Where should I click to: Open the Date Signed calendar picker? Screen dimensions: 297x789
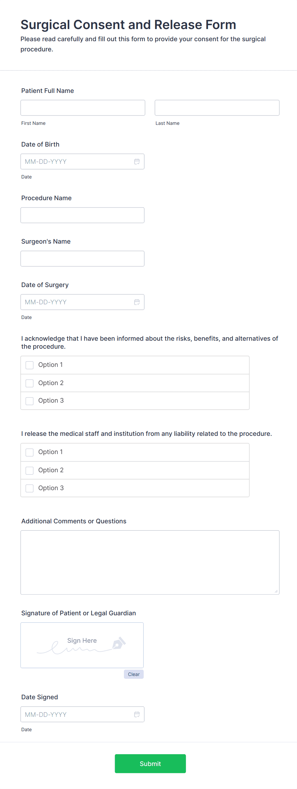[x=137, y=714]
